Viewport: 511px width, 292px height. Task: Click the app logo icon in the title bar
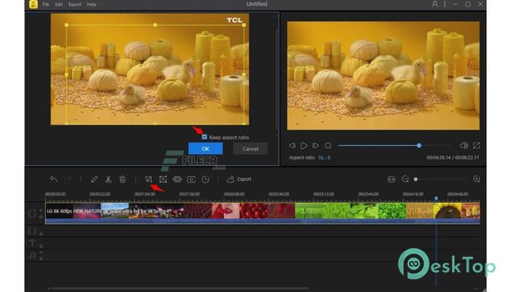click(x=34, y=4)
